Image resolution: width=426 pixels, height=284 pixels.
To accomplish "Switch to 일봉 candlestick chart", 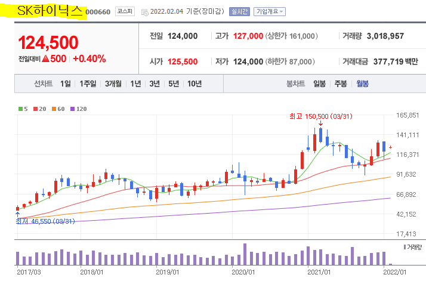I will [320, 84].
